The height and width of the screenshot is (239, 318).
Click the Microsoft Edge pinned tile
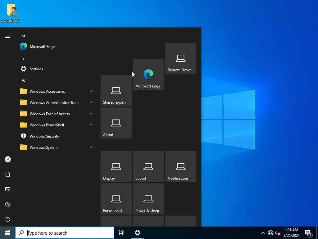click(x=148, y=74)
